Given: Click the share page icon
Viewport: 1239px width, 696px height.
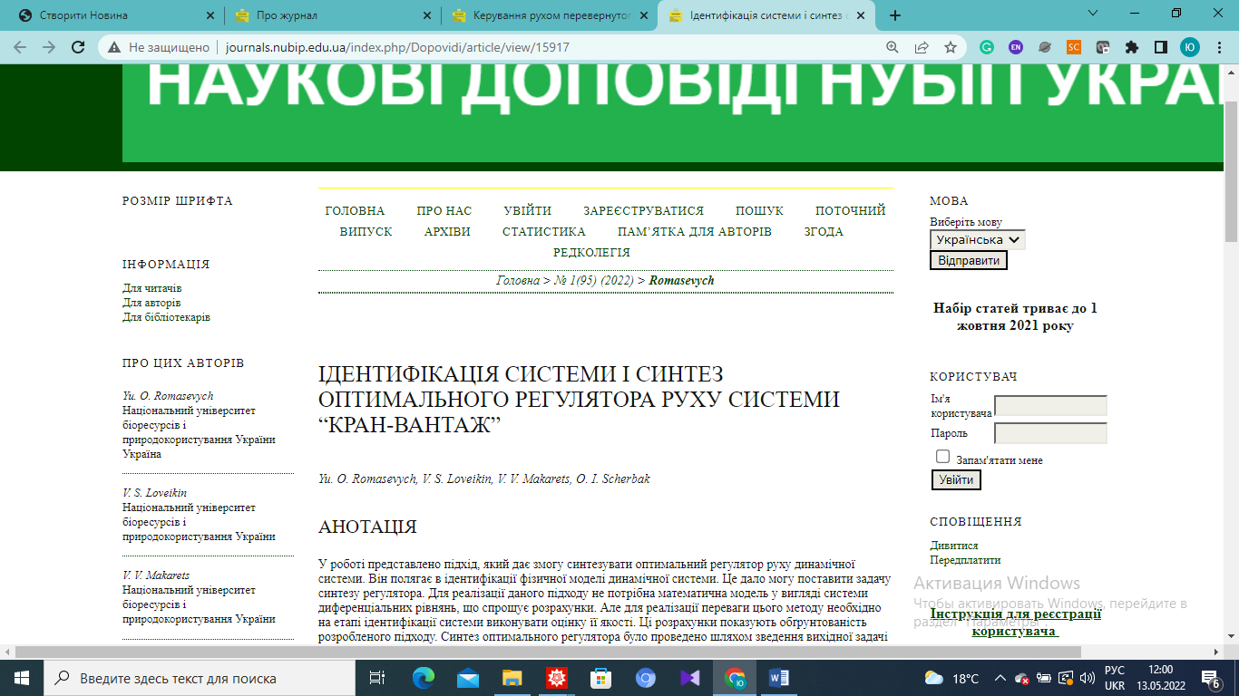Looking at the screenshot, I should [922, 47].
